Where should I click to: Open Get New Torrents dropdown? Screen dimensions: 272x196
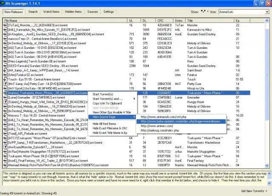pyautogui.click(x=254, y=191)
